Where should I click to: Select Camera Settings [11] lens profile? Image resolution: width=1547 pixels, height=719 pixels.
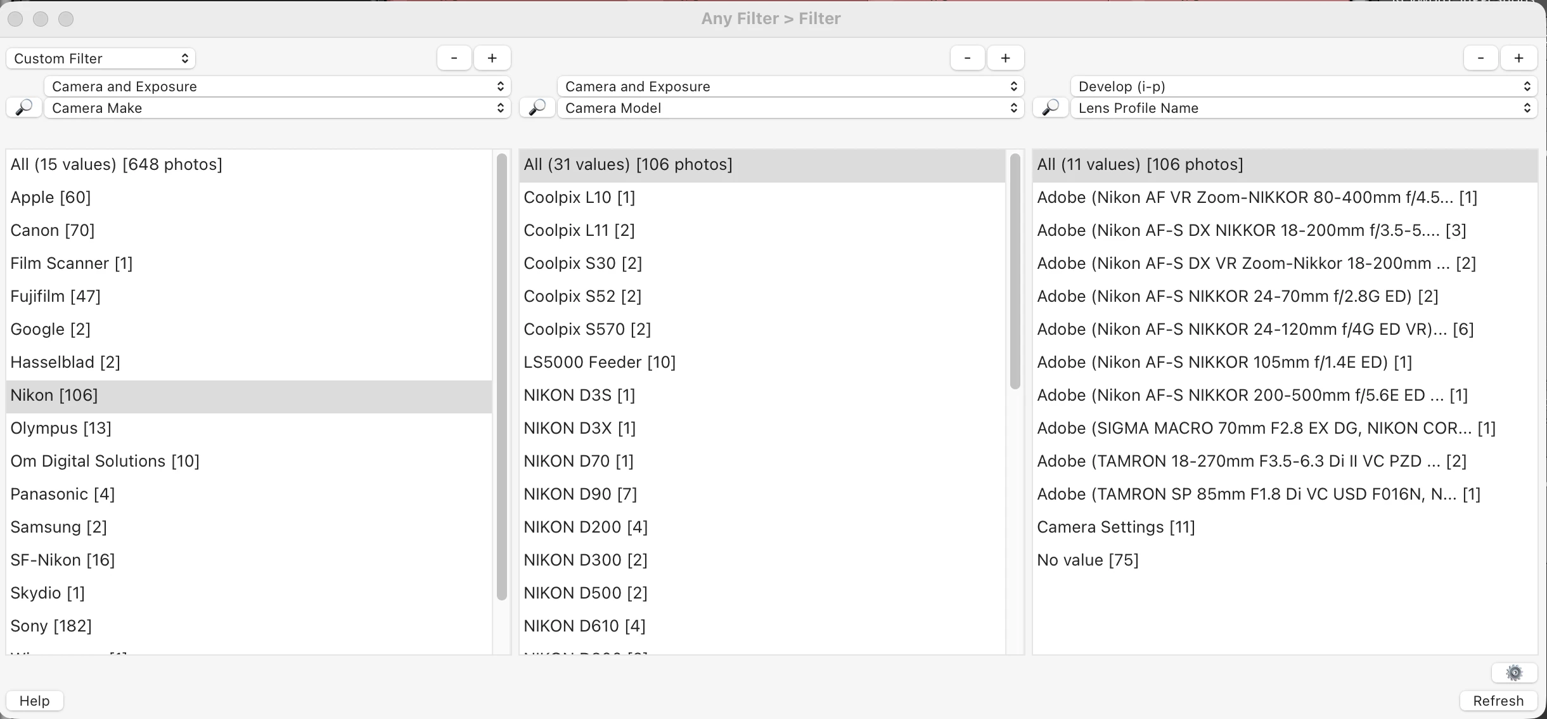pos(1285,528)
